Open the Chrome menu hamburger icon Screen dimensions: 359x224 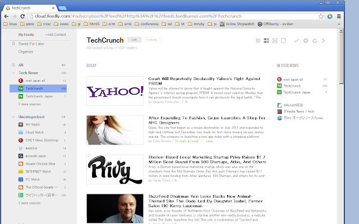pos(339,16)
